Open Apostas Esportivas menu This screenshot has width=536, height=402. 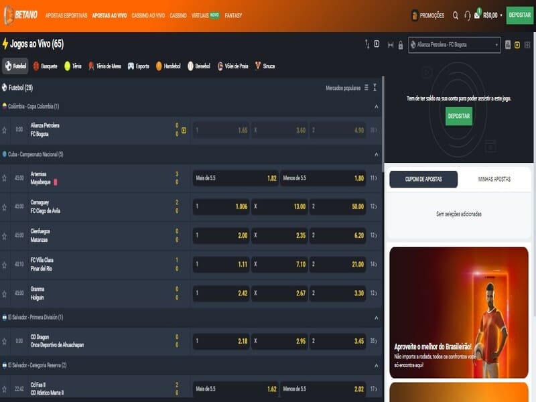[66, 15]
